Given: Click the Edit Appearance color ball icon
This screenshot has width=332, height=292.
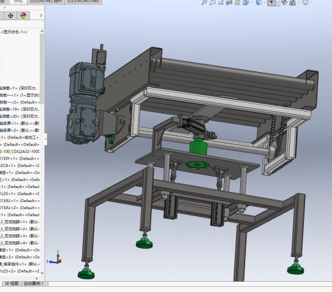Looking at the screenshot, I should point(284,3).
